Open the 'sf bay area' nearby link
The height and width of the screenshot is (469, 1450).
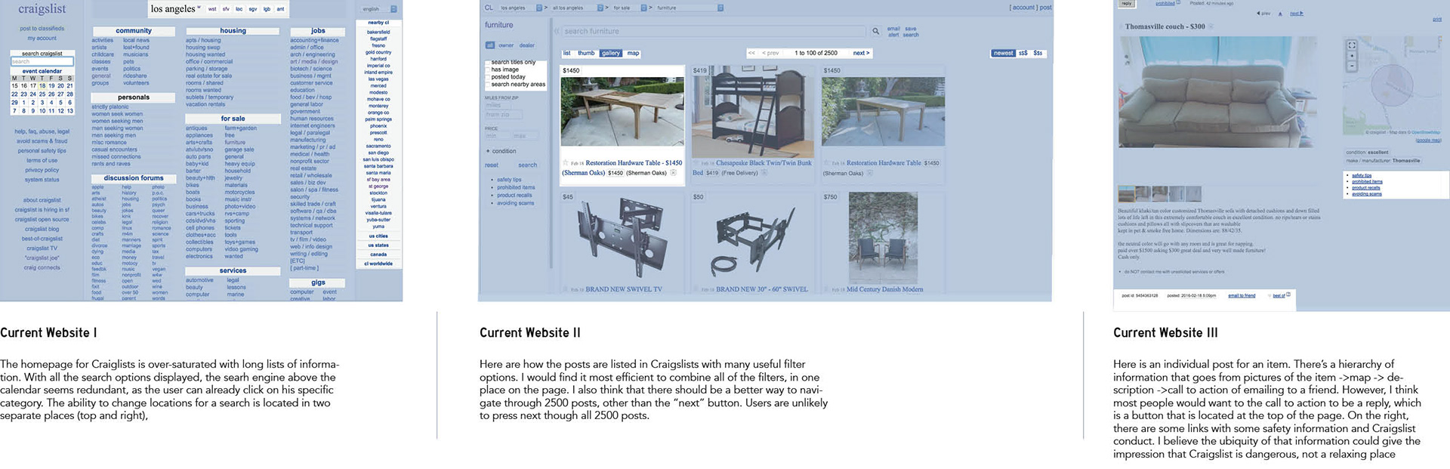(378, 180)
